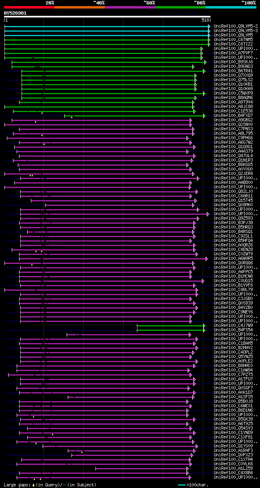Click the green ~80% identity legend segment
260x488 pixels.
point(180,7)
